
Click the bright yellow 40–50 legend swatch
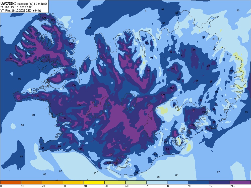(x=94, y=182)
